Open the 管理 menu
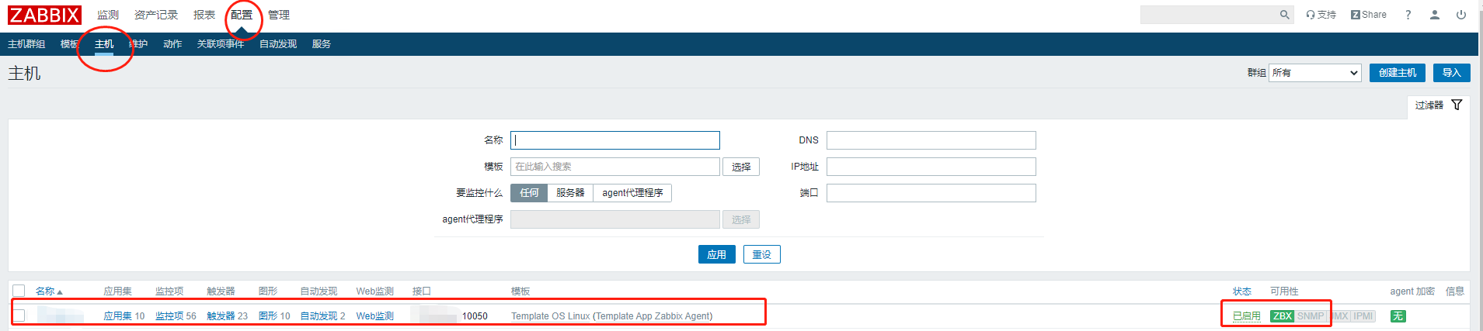1483x331 pixels. [x=279, y=15]
